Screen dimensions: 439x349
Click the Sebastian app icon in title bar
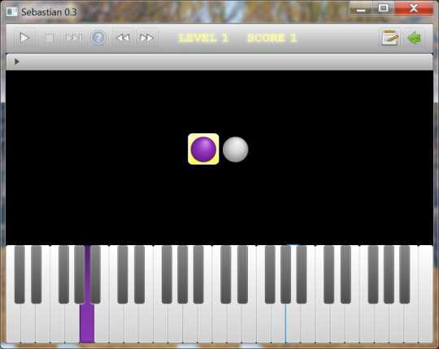[12, 11]
